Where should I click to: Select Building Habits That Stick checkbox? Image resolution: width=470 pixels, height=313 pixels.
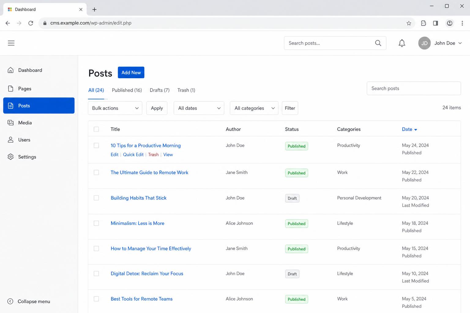tap(96, 198)
